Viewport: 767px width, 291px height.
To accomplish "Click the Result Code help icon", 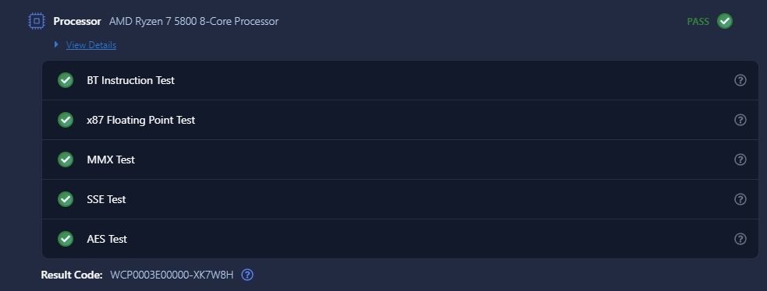I will point(247,275).
